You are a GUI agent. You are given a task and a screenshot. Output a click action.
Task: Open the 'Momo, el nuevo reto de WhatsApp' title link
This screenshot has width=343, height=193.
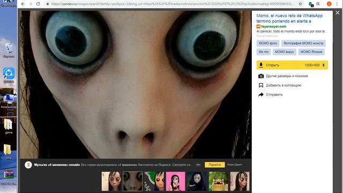tap(289, 18)
